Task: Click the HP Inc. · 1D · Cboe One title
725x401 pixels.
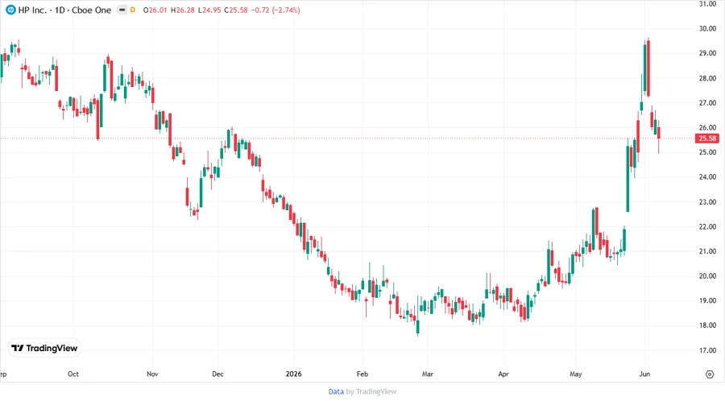Action: (64, 10)
